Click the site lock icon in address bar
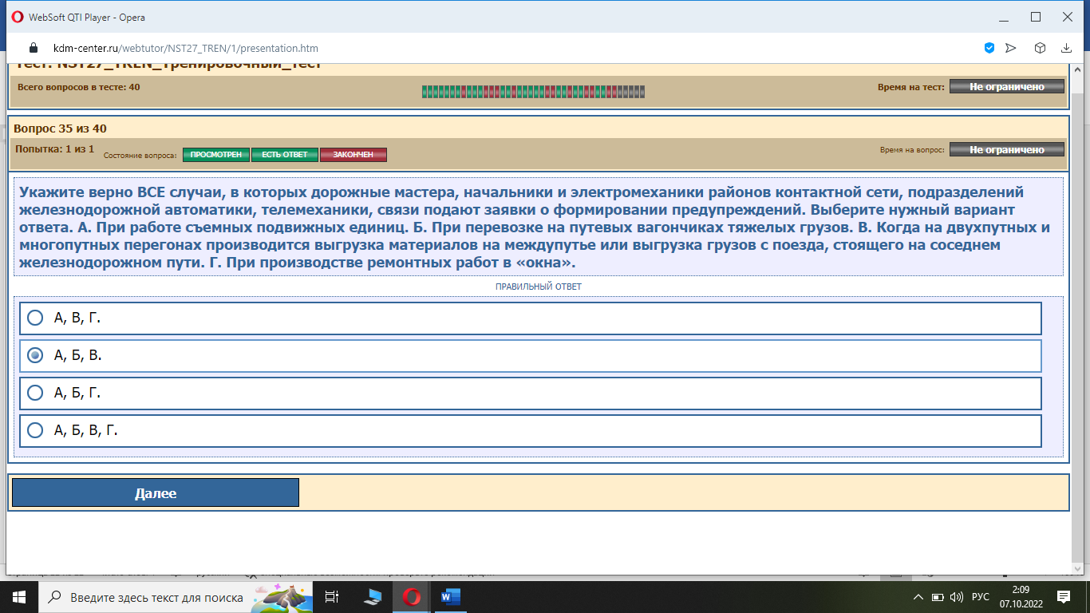The width and height of the screenshot is (1090, 613). [34, 47]
